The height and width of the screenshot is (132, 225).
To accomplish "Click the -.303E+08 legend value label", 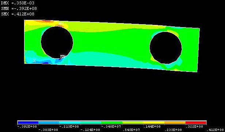I will [x=48, y=130].
